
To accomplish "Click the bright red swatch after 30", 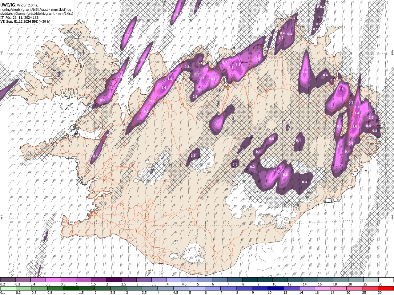I will tap(386, 289).
